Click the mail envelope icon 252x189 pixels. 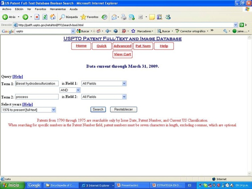coord(114,17)
